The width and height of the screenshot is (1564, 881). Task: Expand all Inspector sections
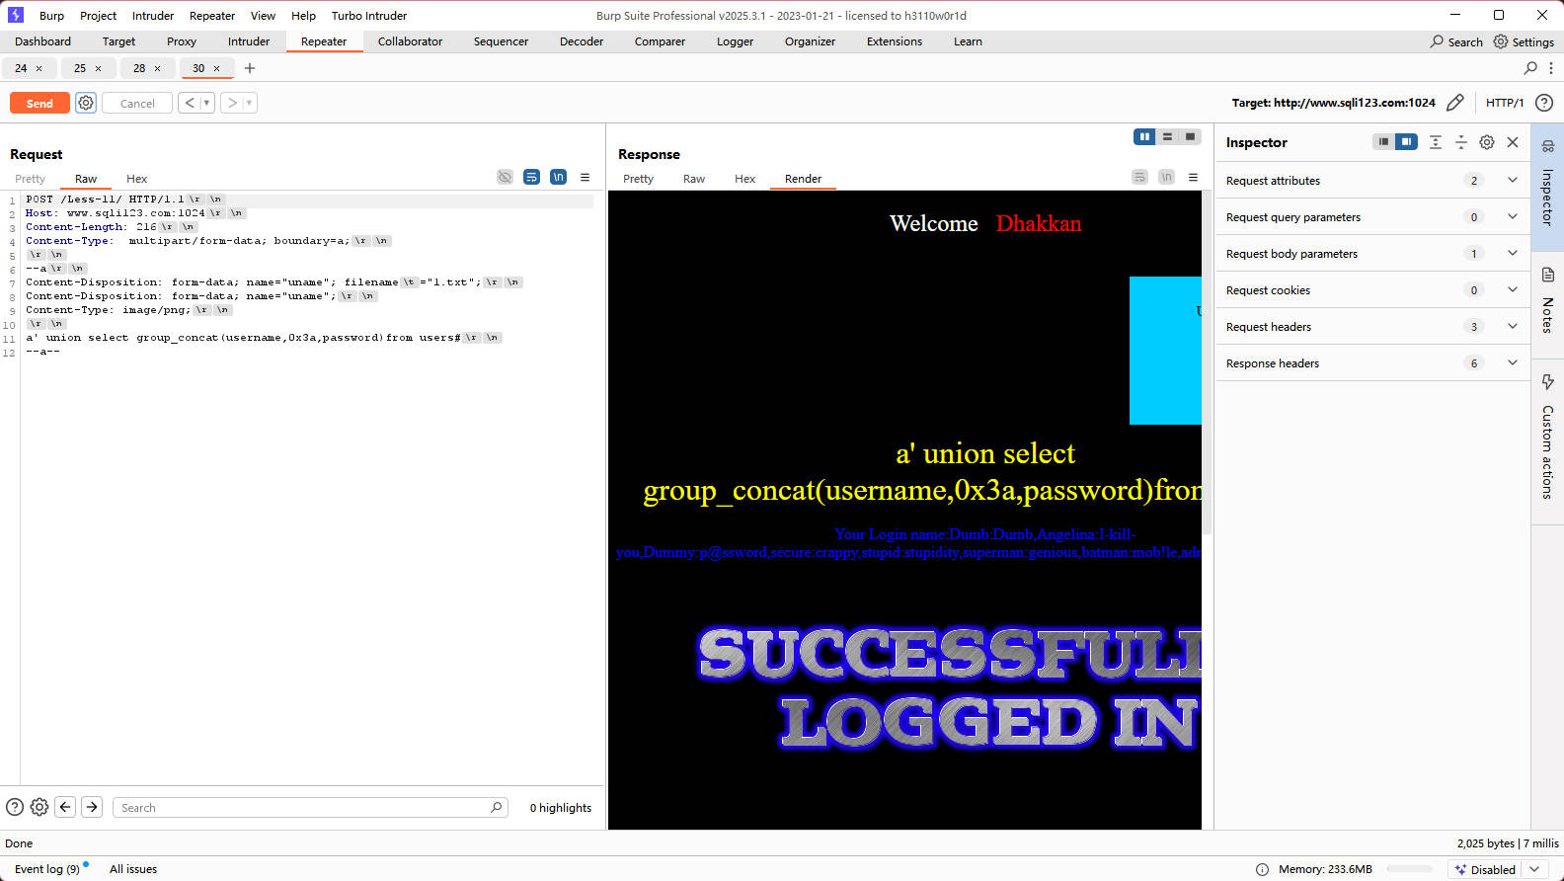pos(1436,142)
